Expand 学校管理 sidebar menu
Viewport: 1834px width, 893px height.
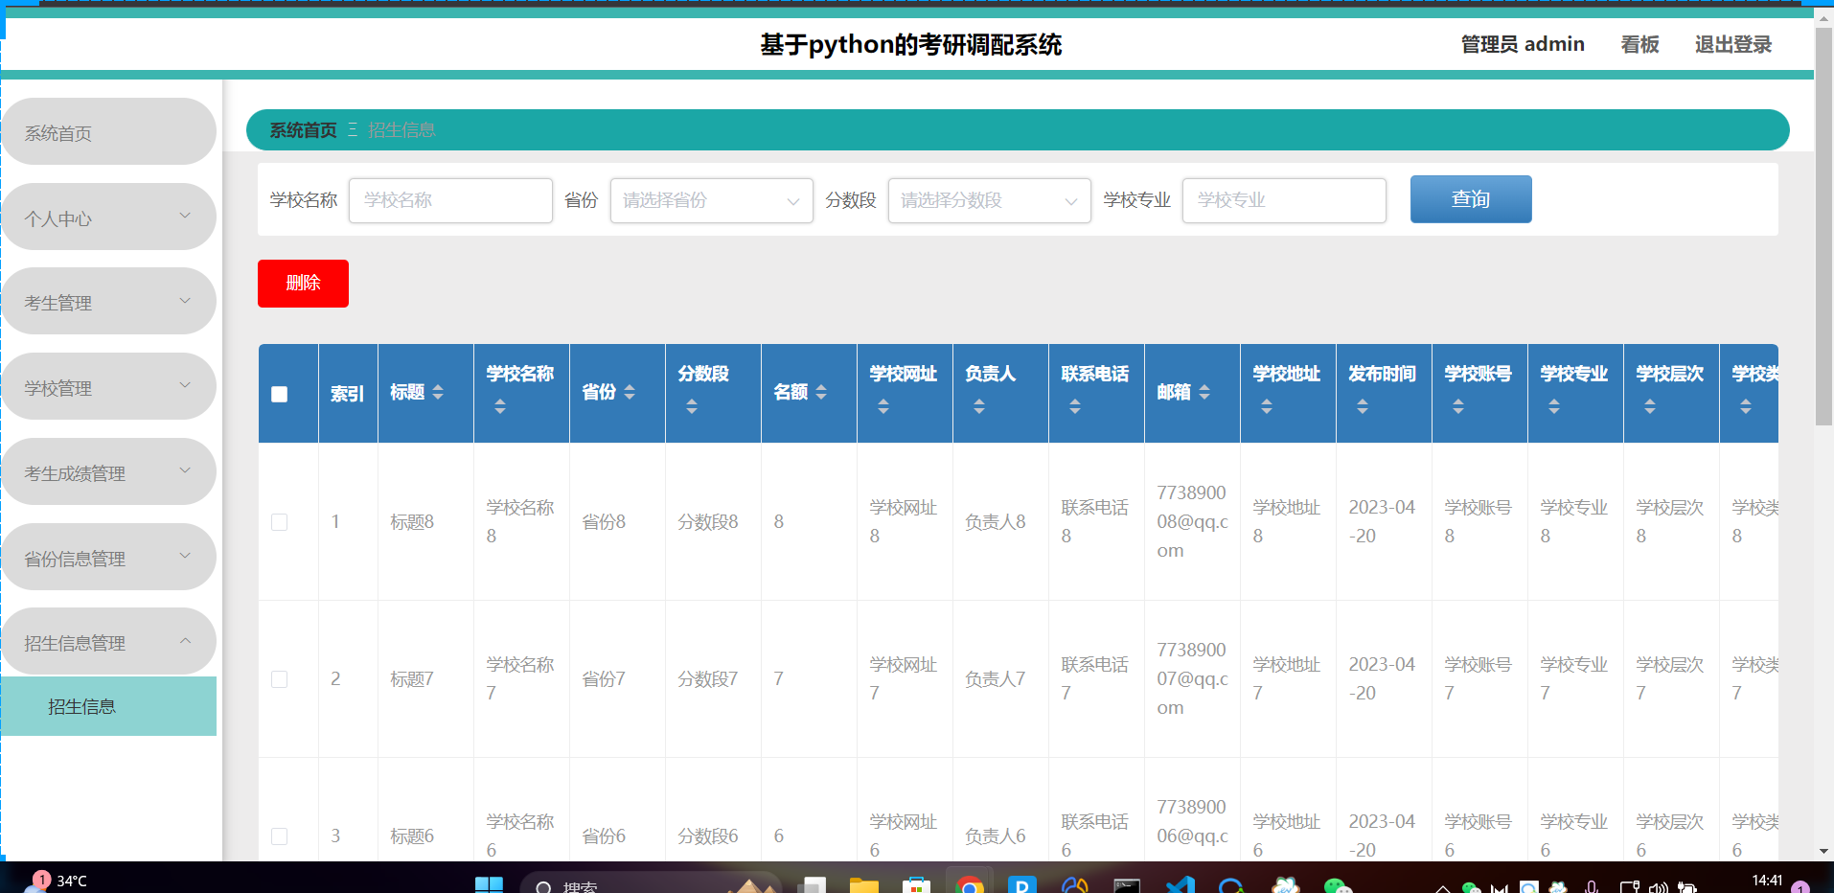pyautogui.click(x=108, y=387)
